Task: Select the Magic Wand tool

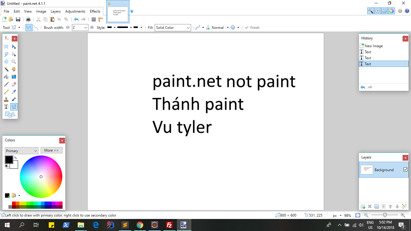Action: [6, 69]
